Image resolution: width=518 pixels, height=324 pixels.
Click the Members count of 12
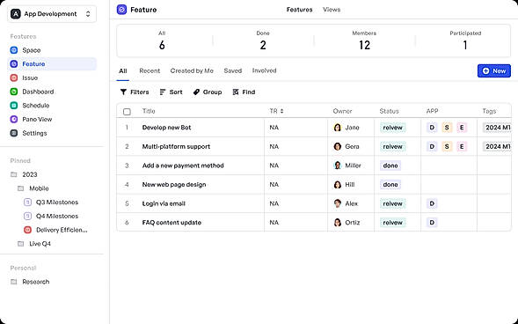pos(364,45)
